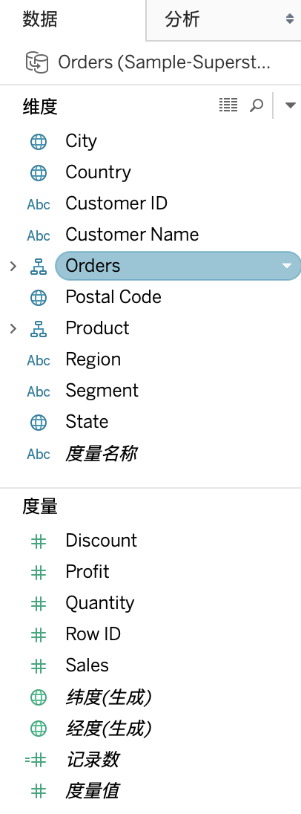
Task: Open the Orders field dropdown arrow
Action: pyautogui.click(x=286, y=266)
